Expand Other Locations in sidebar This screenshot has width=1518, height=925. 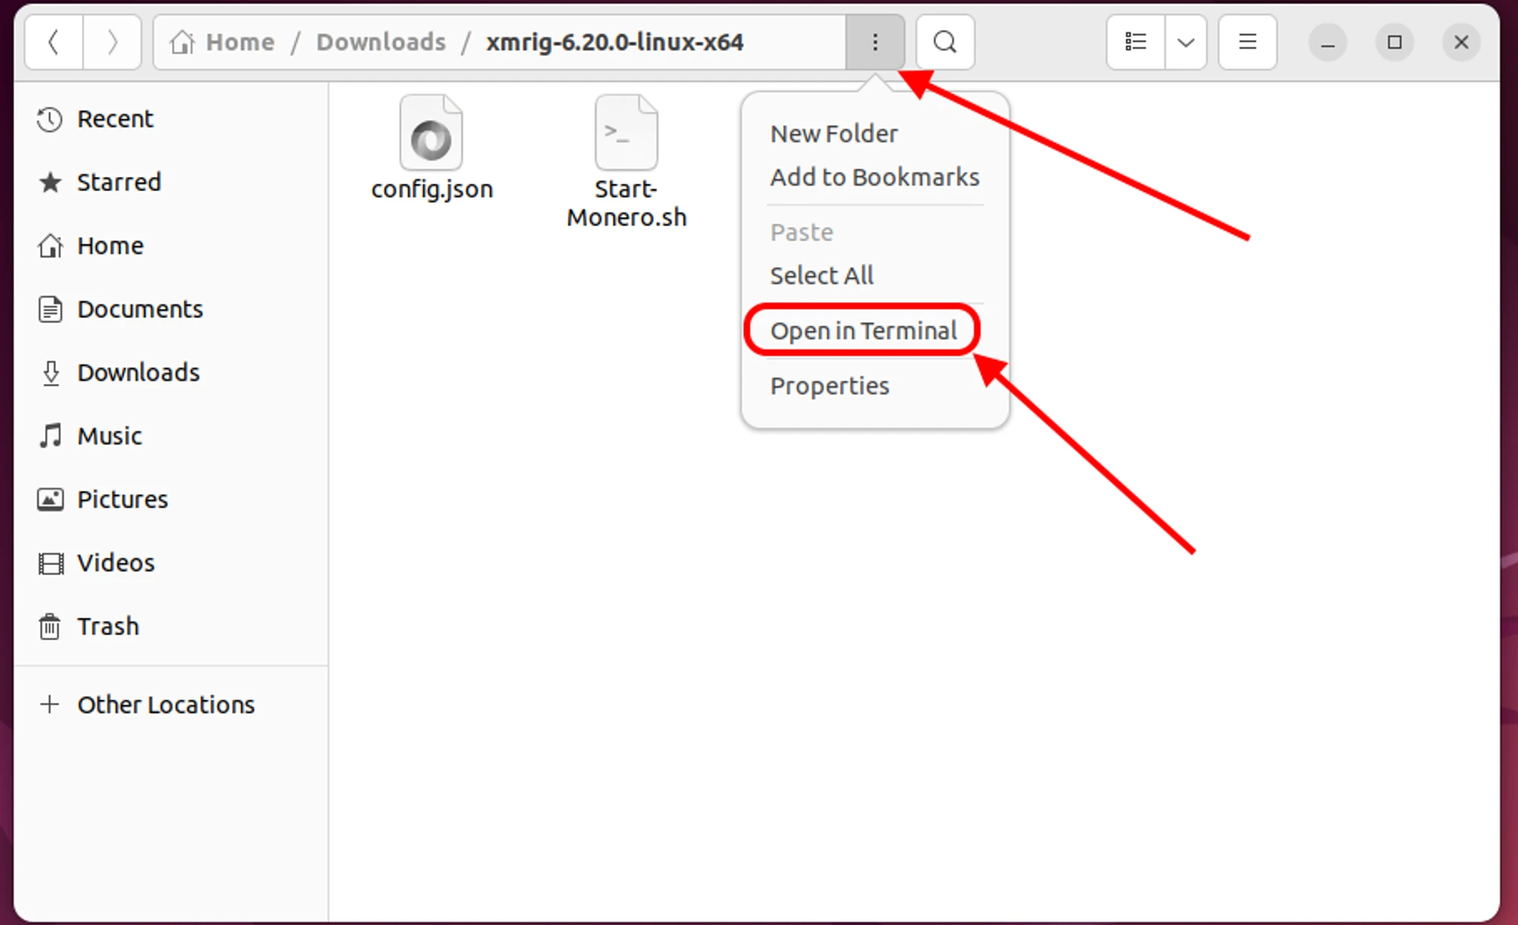click(x=165, y=705)
